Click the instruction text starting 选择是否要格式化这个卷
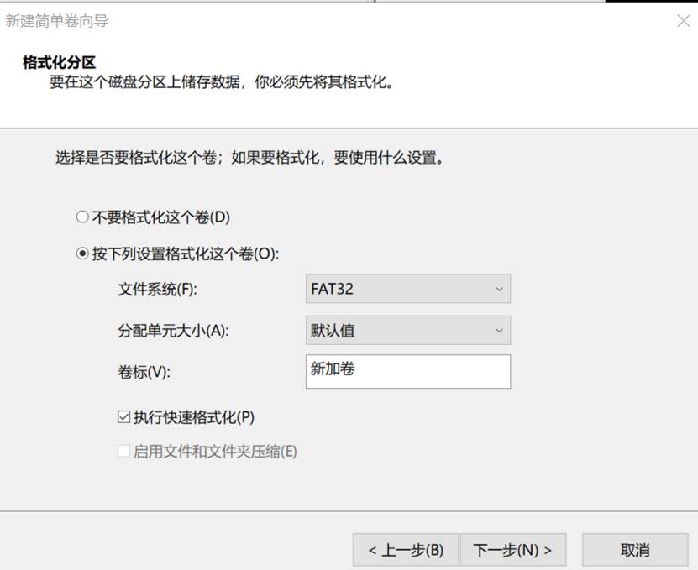 pyautogui.click(x=249, y=157)
